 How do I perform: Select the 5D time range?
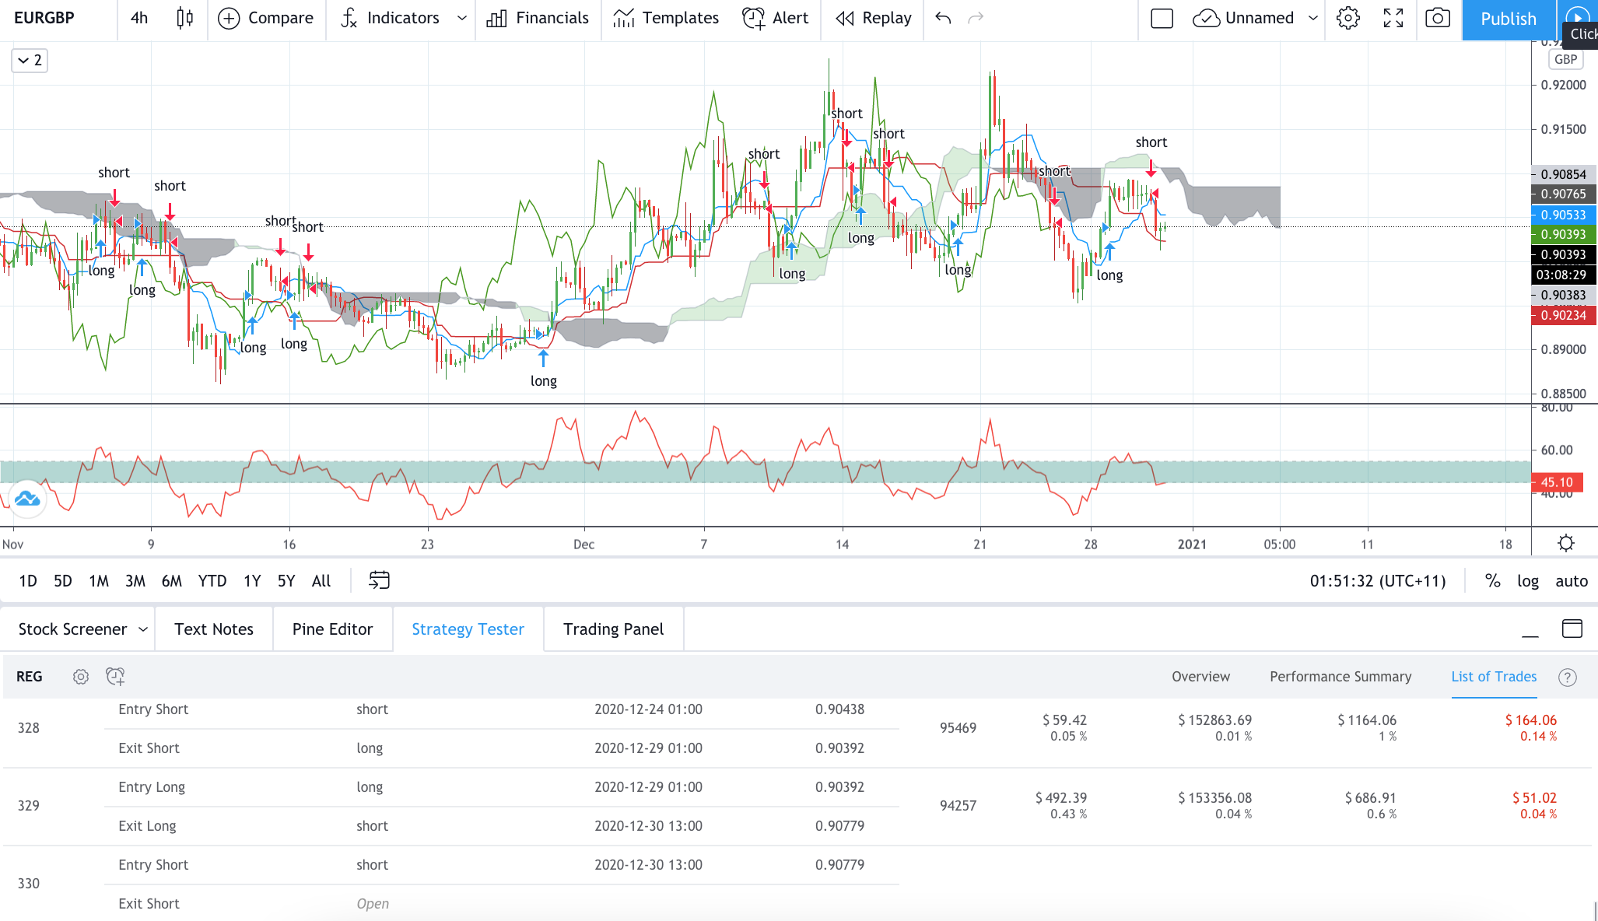(63, 581)
